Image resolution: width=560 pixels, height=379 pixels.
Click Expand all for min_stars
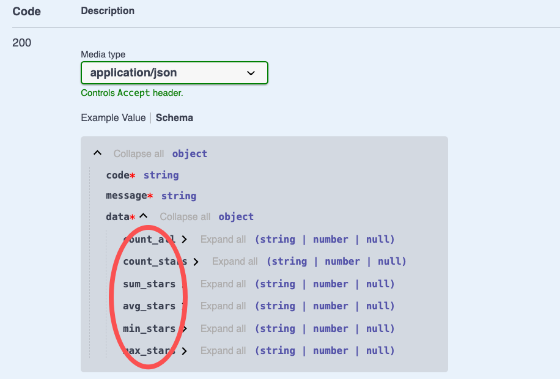[223, 328]
